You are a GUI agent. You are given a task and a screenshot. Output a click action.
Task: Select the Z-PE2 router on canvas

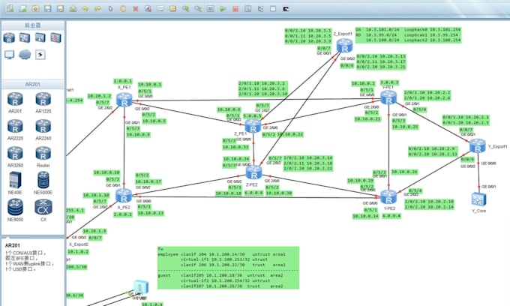tap(253, 172)
